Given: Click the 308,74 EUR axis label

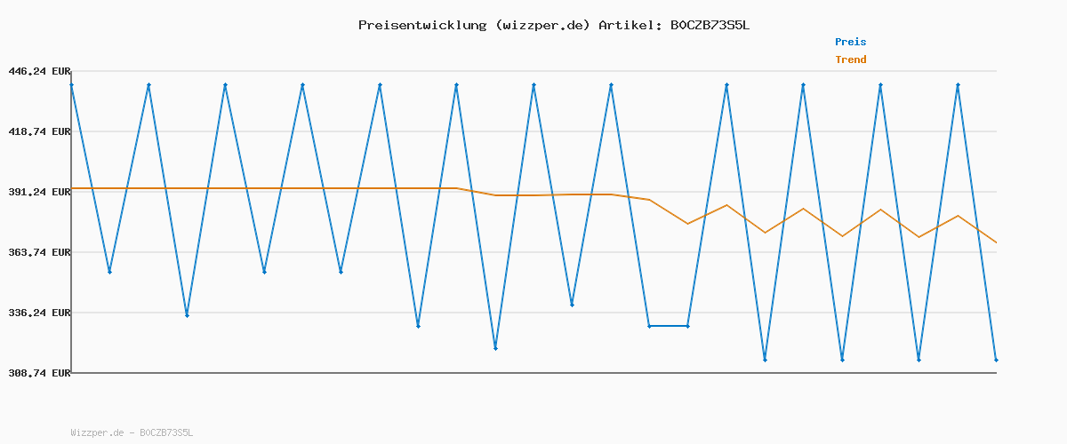Looking at the screenshot, I should (40, 373).
